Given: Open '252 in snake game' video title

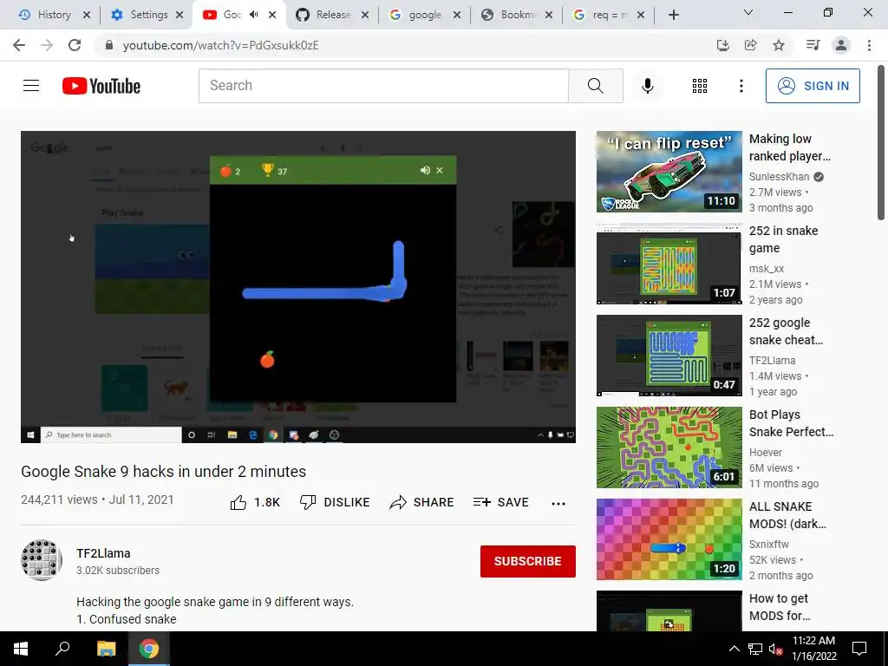Looking at the screenshot, I should tap(783, 239).
